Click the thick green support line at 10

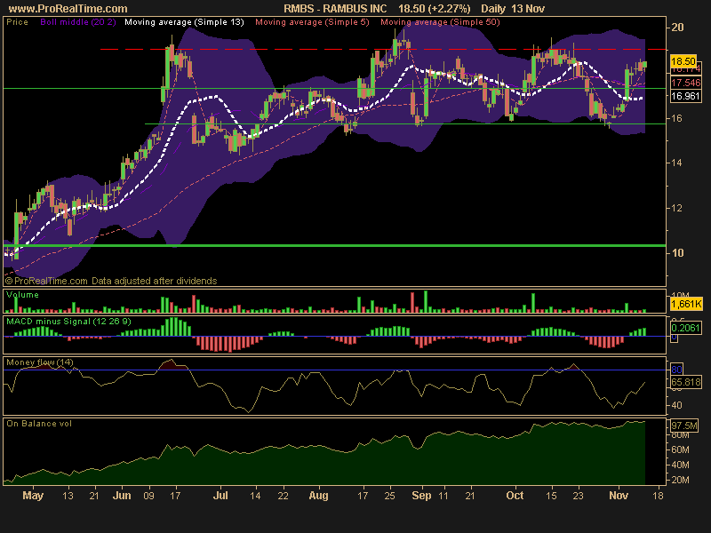tap(335, 246)
